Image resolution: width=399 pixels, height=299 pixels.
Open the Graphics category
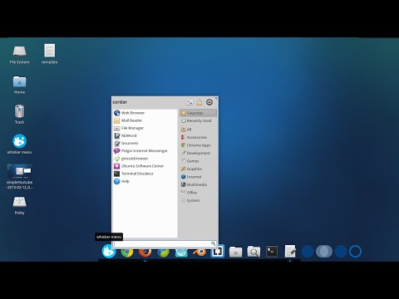click(198, 169)
